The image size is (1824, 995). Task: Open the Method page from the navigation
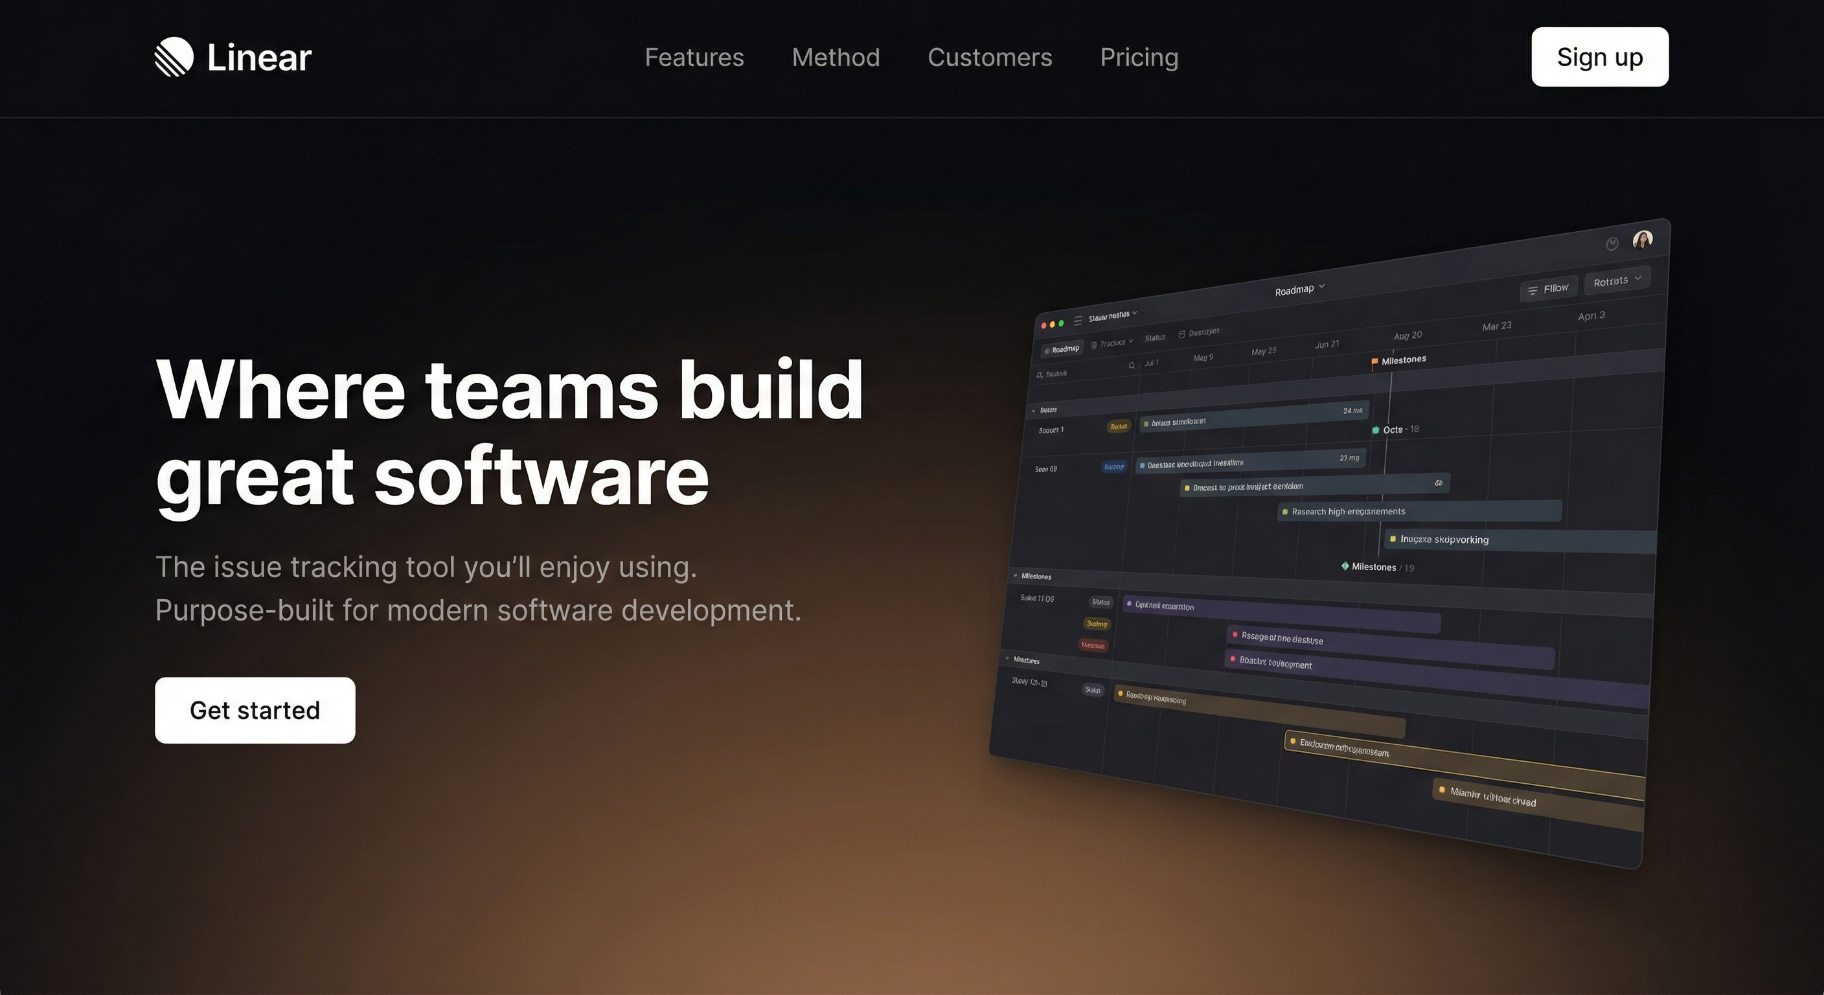[836, 58]
